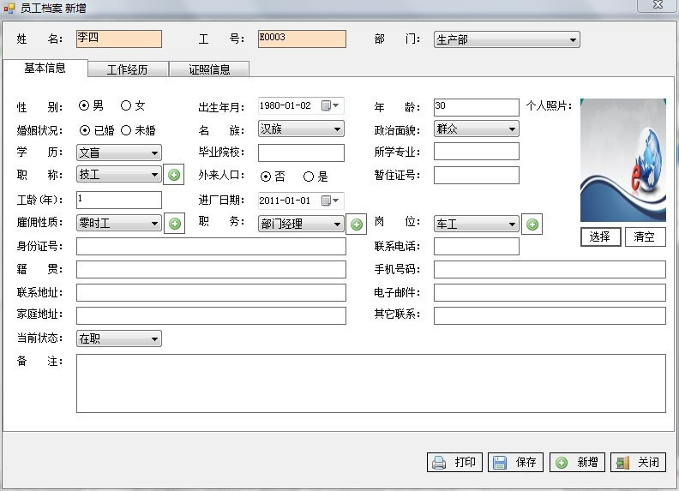Click the 工号 field containing E0003

302,39
